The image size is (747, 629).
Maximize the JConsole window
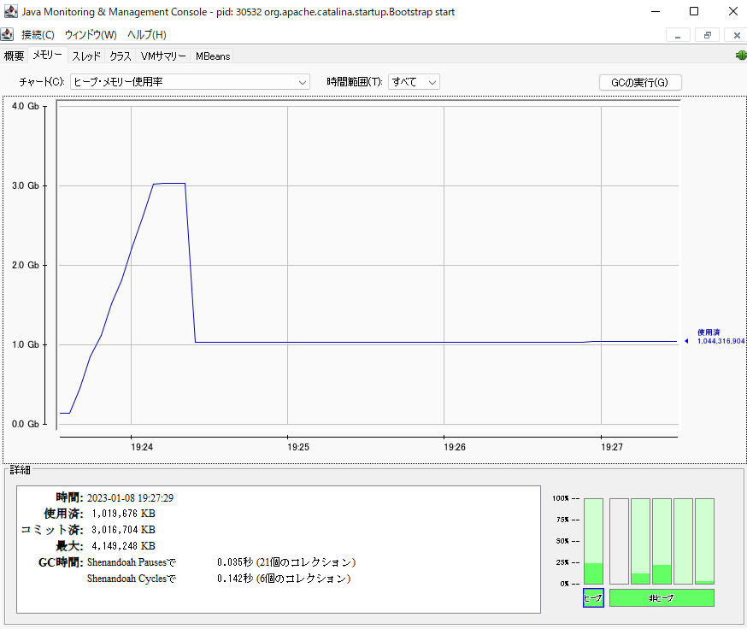pyautogui.click(x=693, y=12)
